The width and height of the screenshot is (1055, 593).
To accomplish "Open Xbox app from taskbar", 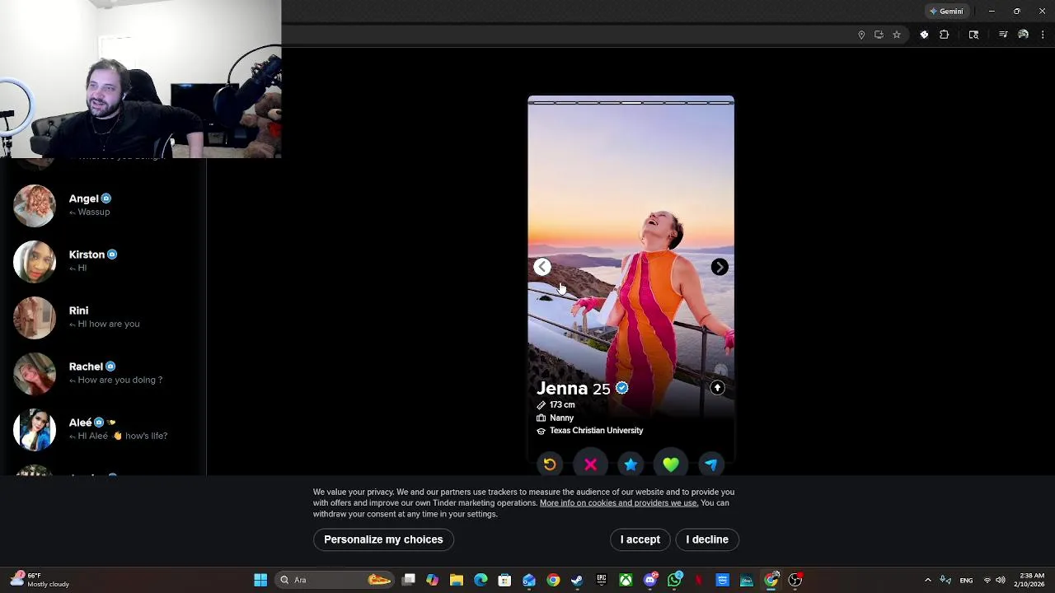I will pos(626,580).
